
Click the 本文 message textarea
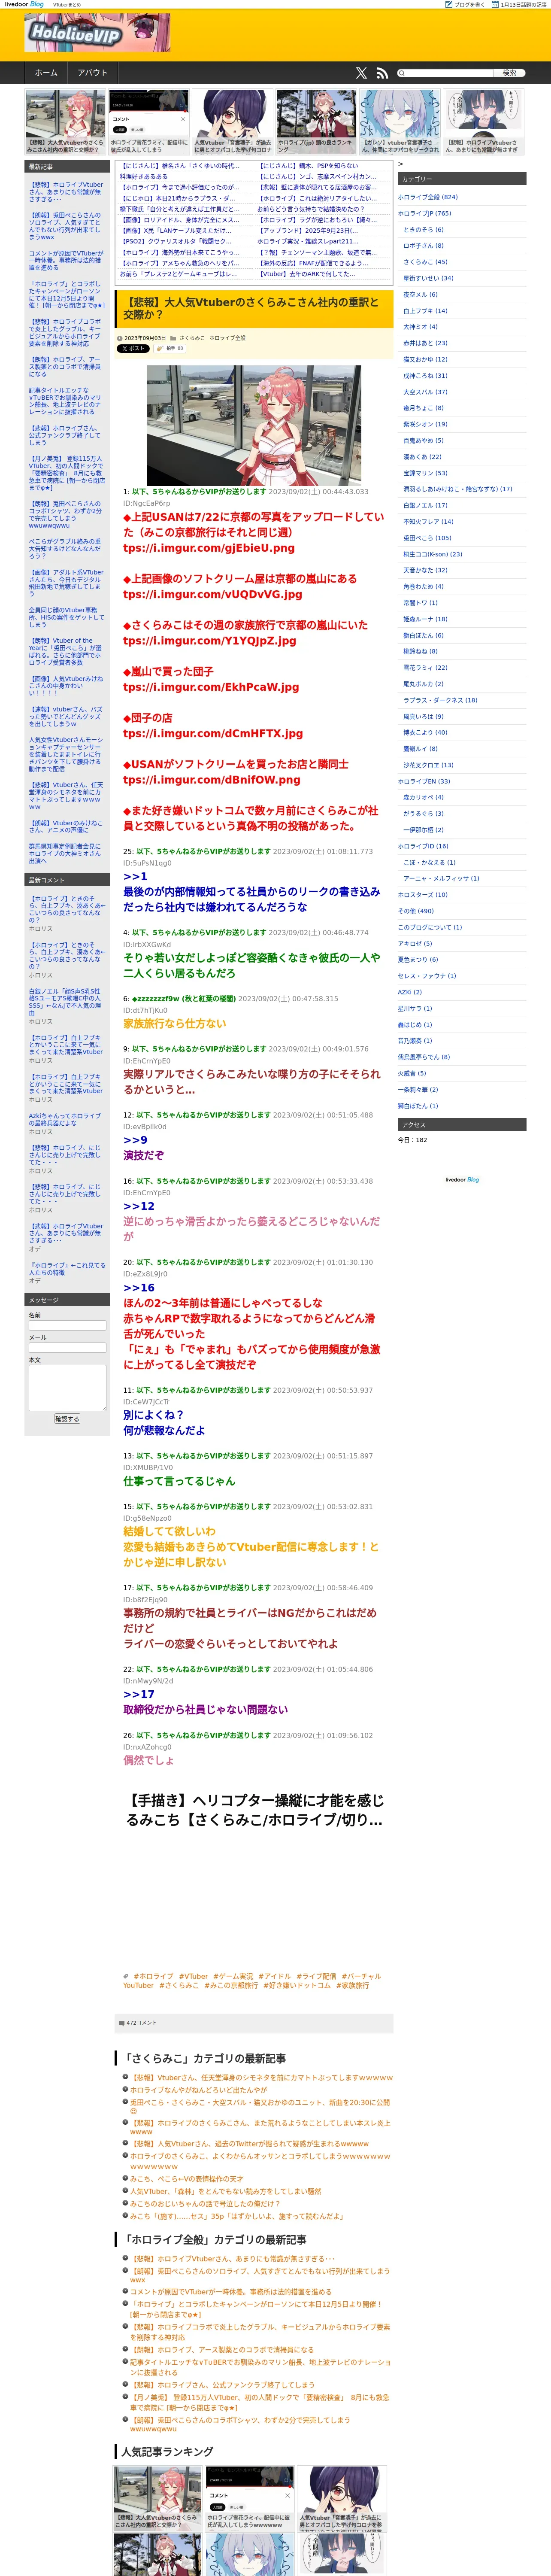point(67,1388)
